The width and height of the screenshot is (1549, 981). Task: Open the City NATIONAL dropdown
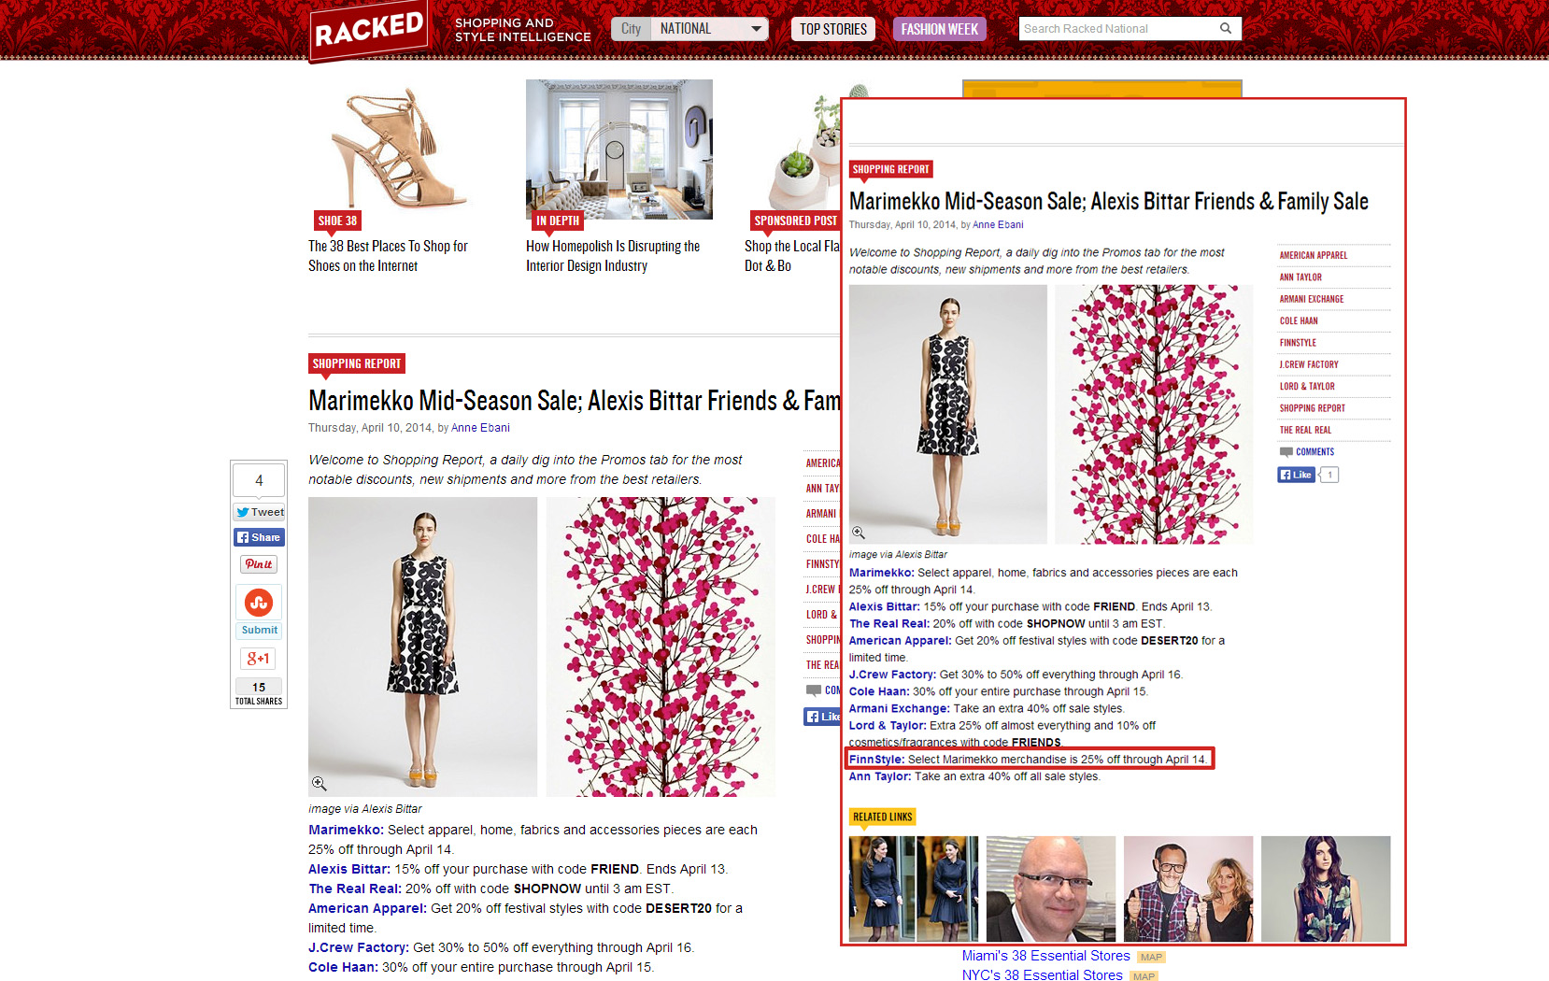pos(689,29)
